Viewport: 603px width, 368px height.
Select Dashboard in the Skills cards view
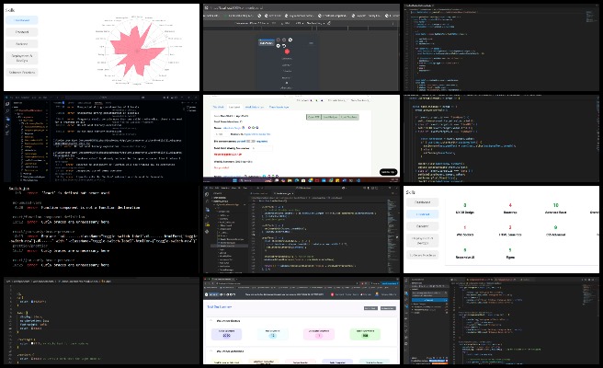pyautogui.click(x=422, y=202)
